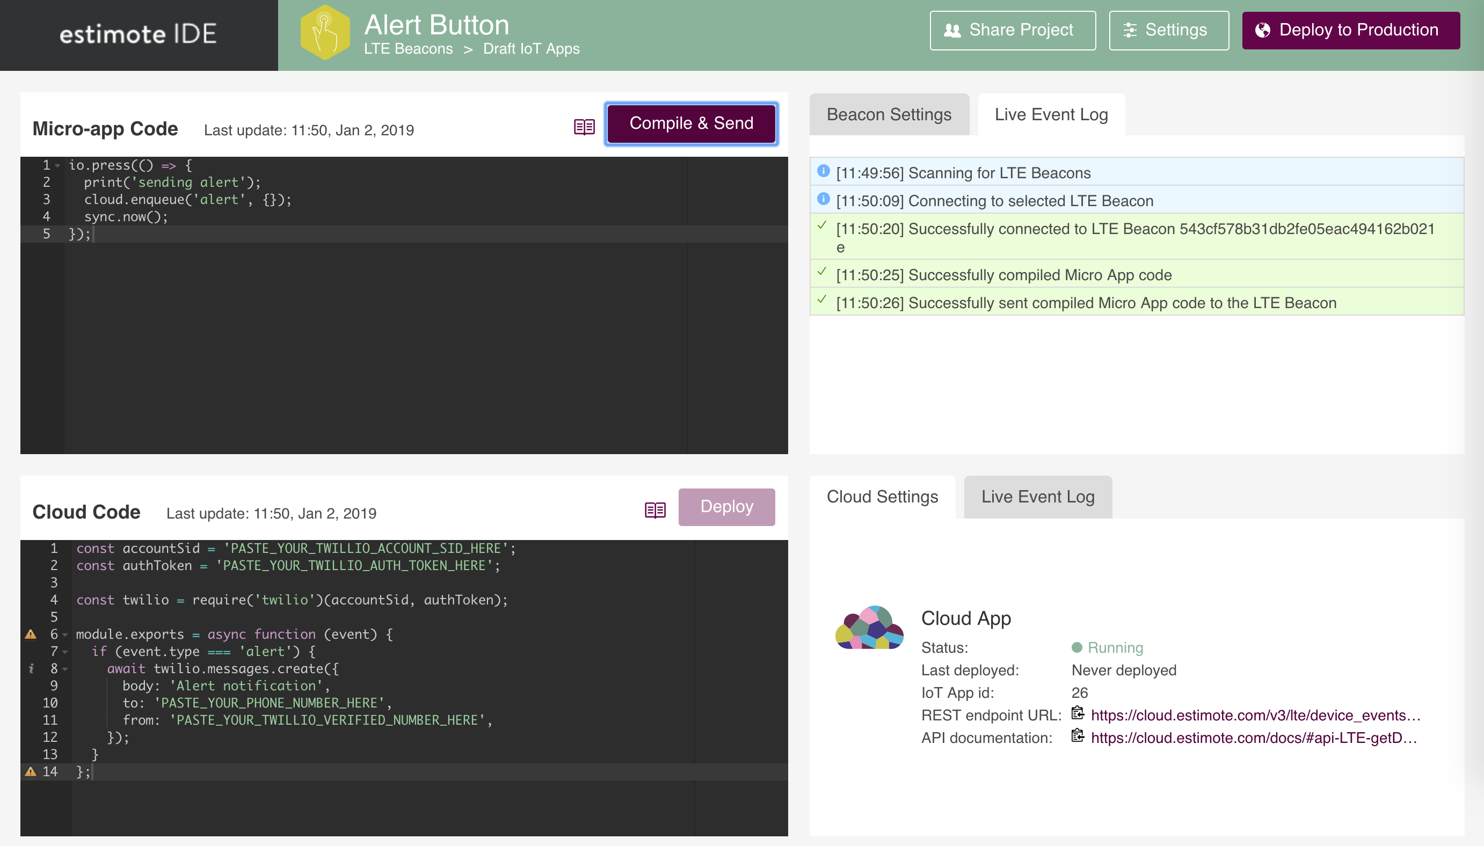Click the IoT App id value 26

(1079, 692)
